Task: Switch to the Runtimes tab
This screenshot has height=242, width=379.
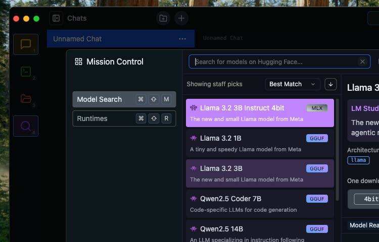Action: (x=124, y=118)
